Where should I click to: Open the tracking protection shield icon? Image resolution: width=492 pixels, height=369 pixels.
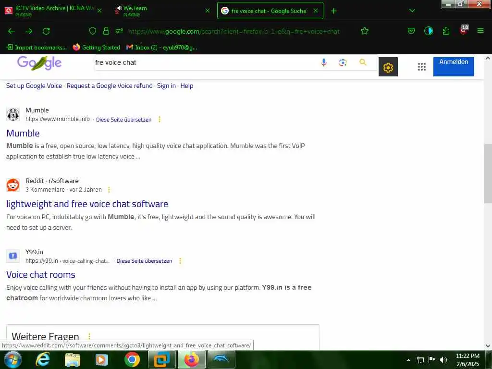[93, 31]
